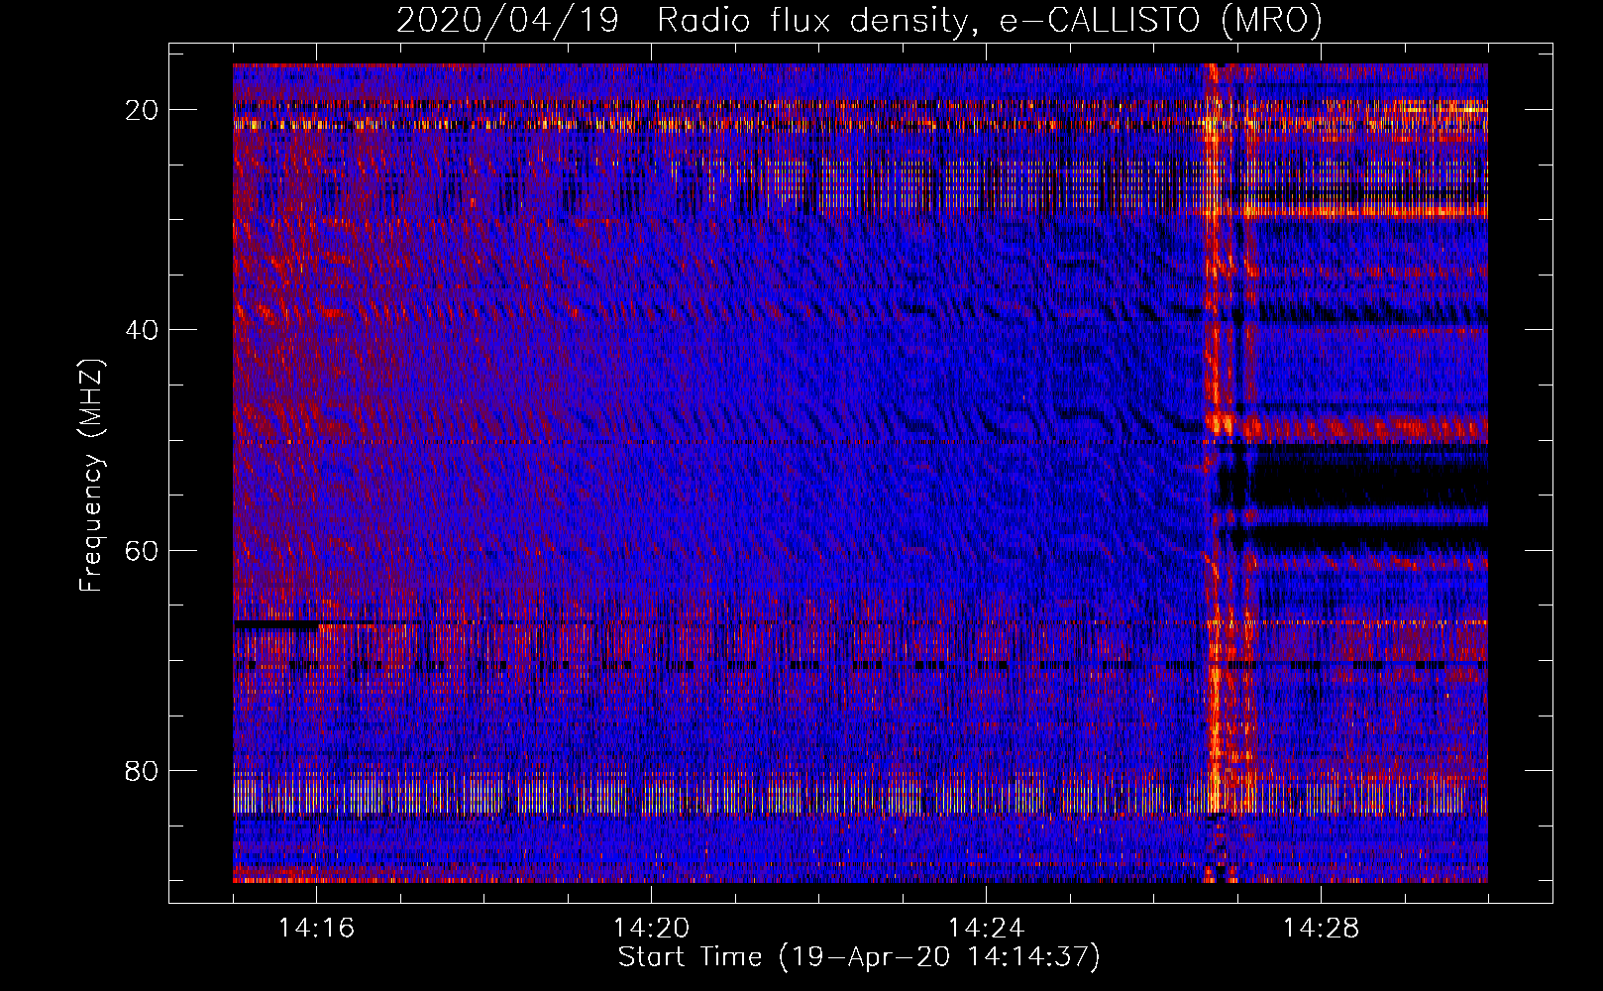1603x991 pixels.
Task: Click the time tick label '14:16'
Action: [x=316, y=929]
